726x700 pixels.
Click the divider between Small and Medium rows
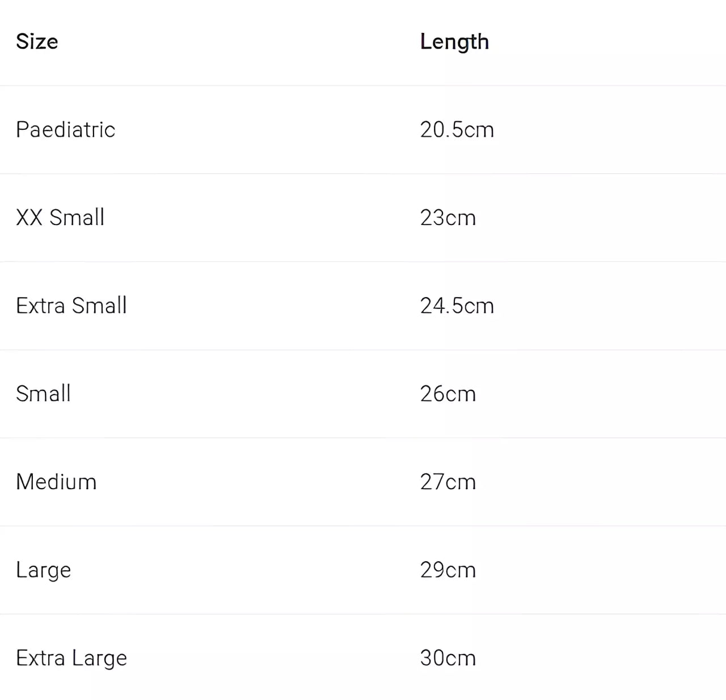click(363, 438)
